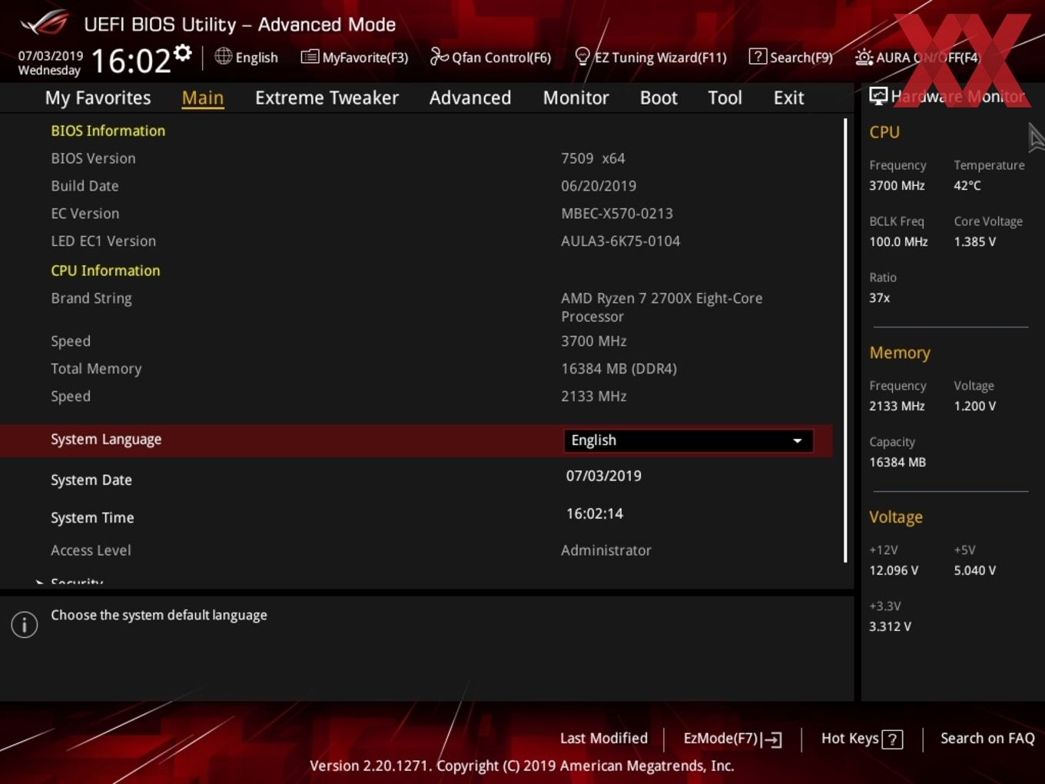Open MyFavorite(F3) list
This screenshot has height=784, width=1045.
pos(354,57)
